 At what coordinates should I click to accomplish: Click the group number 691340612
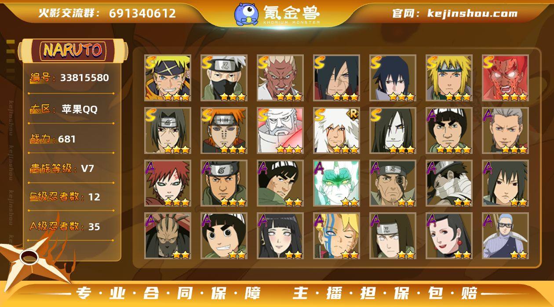tap(142, 13)
